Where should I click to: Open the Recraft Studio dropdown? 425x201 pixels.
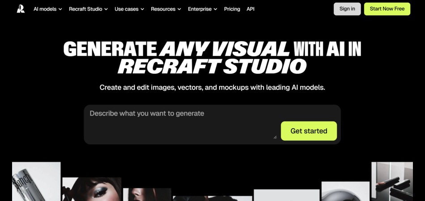click(x=89, y=9)
